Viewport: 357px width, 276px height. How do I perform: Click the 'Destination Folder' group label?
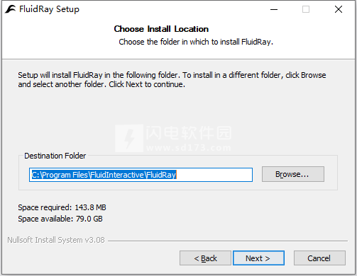click(55, 156)
